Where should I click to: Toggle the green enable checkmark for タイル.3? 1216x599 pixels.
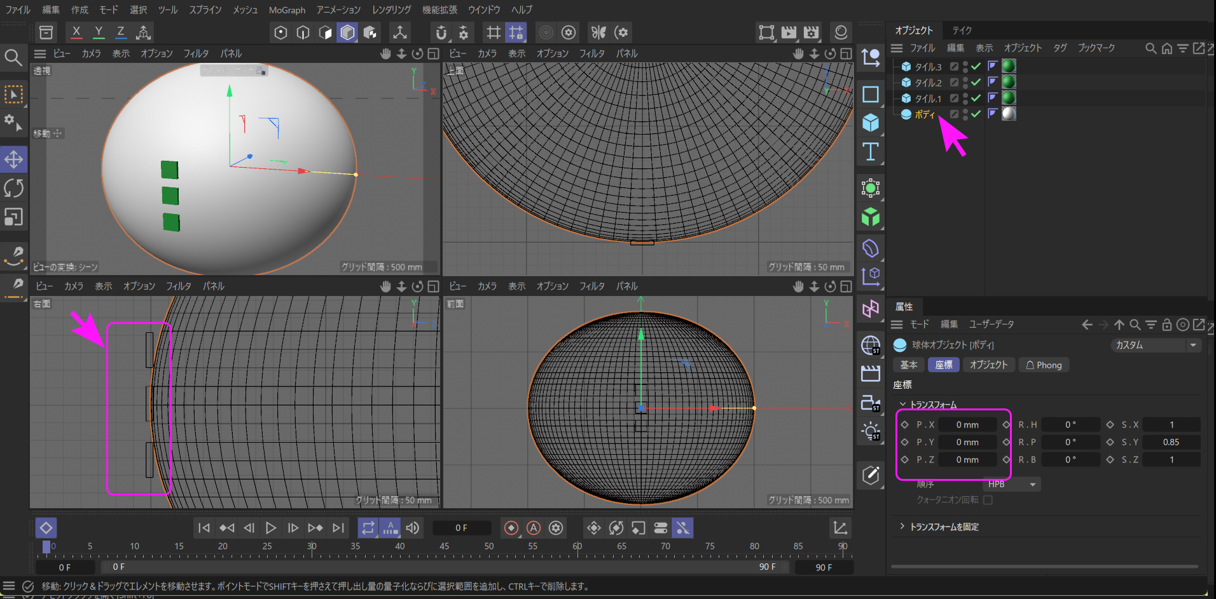[976, 66]
